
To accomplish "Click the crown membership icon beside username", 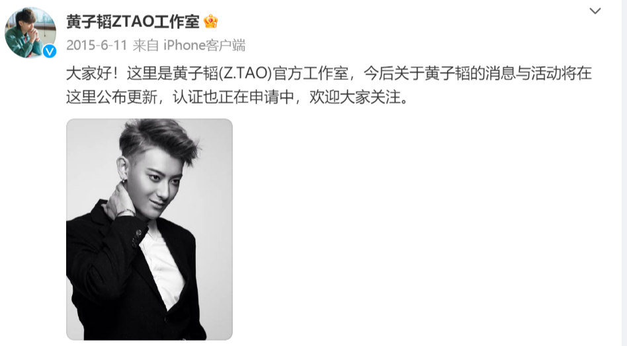I will [x=211, y=21].
